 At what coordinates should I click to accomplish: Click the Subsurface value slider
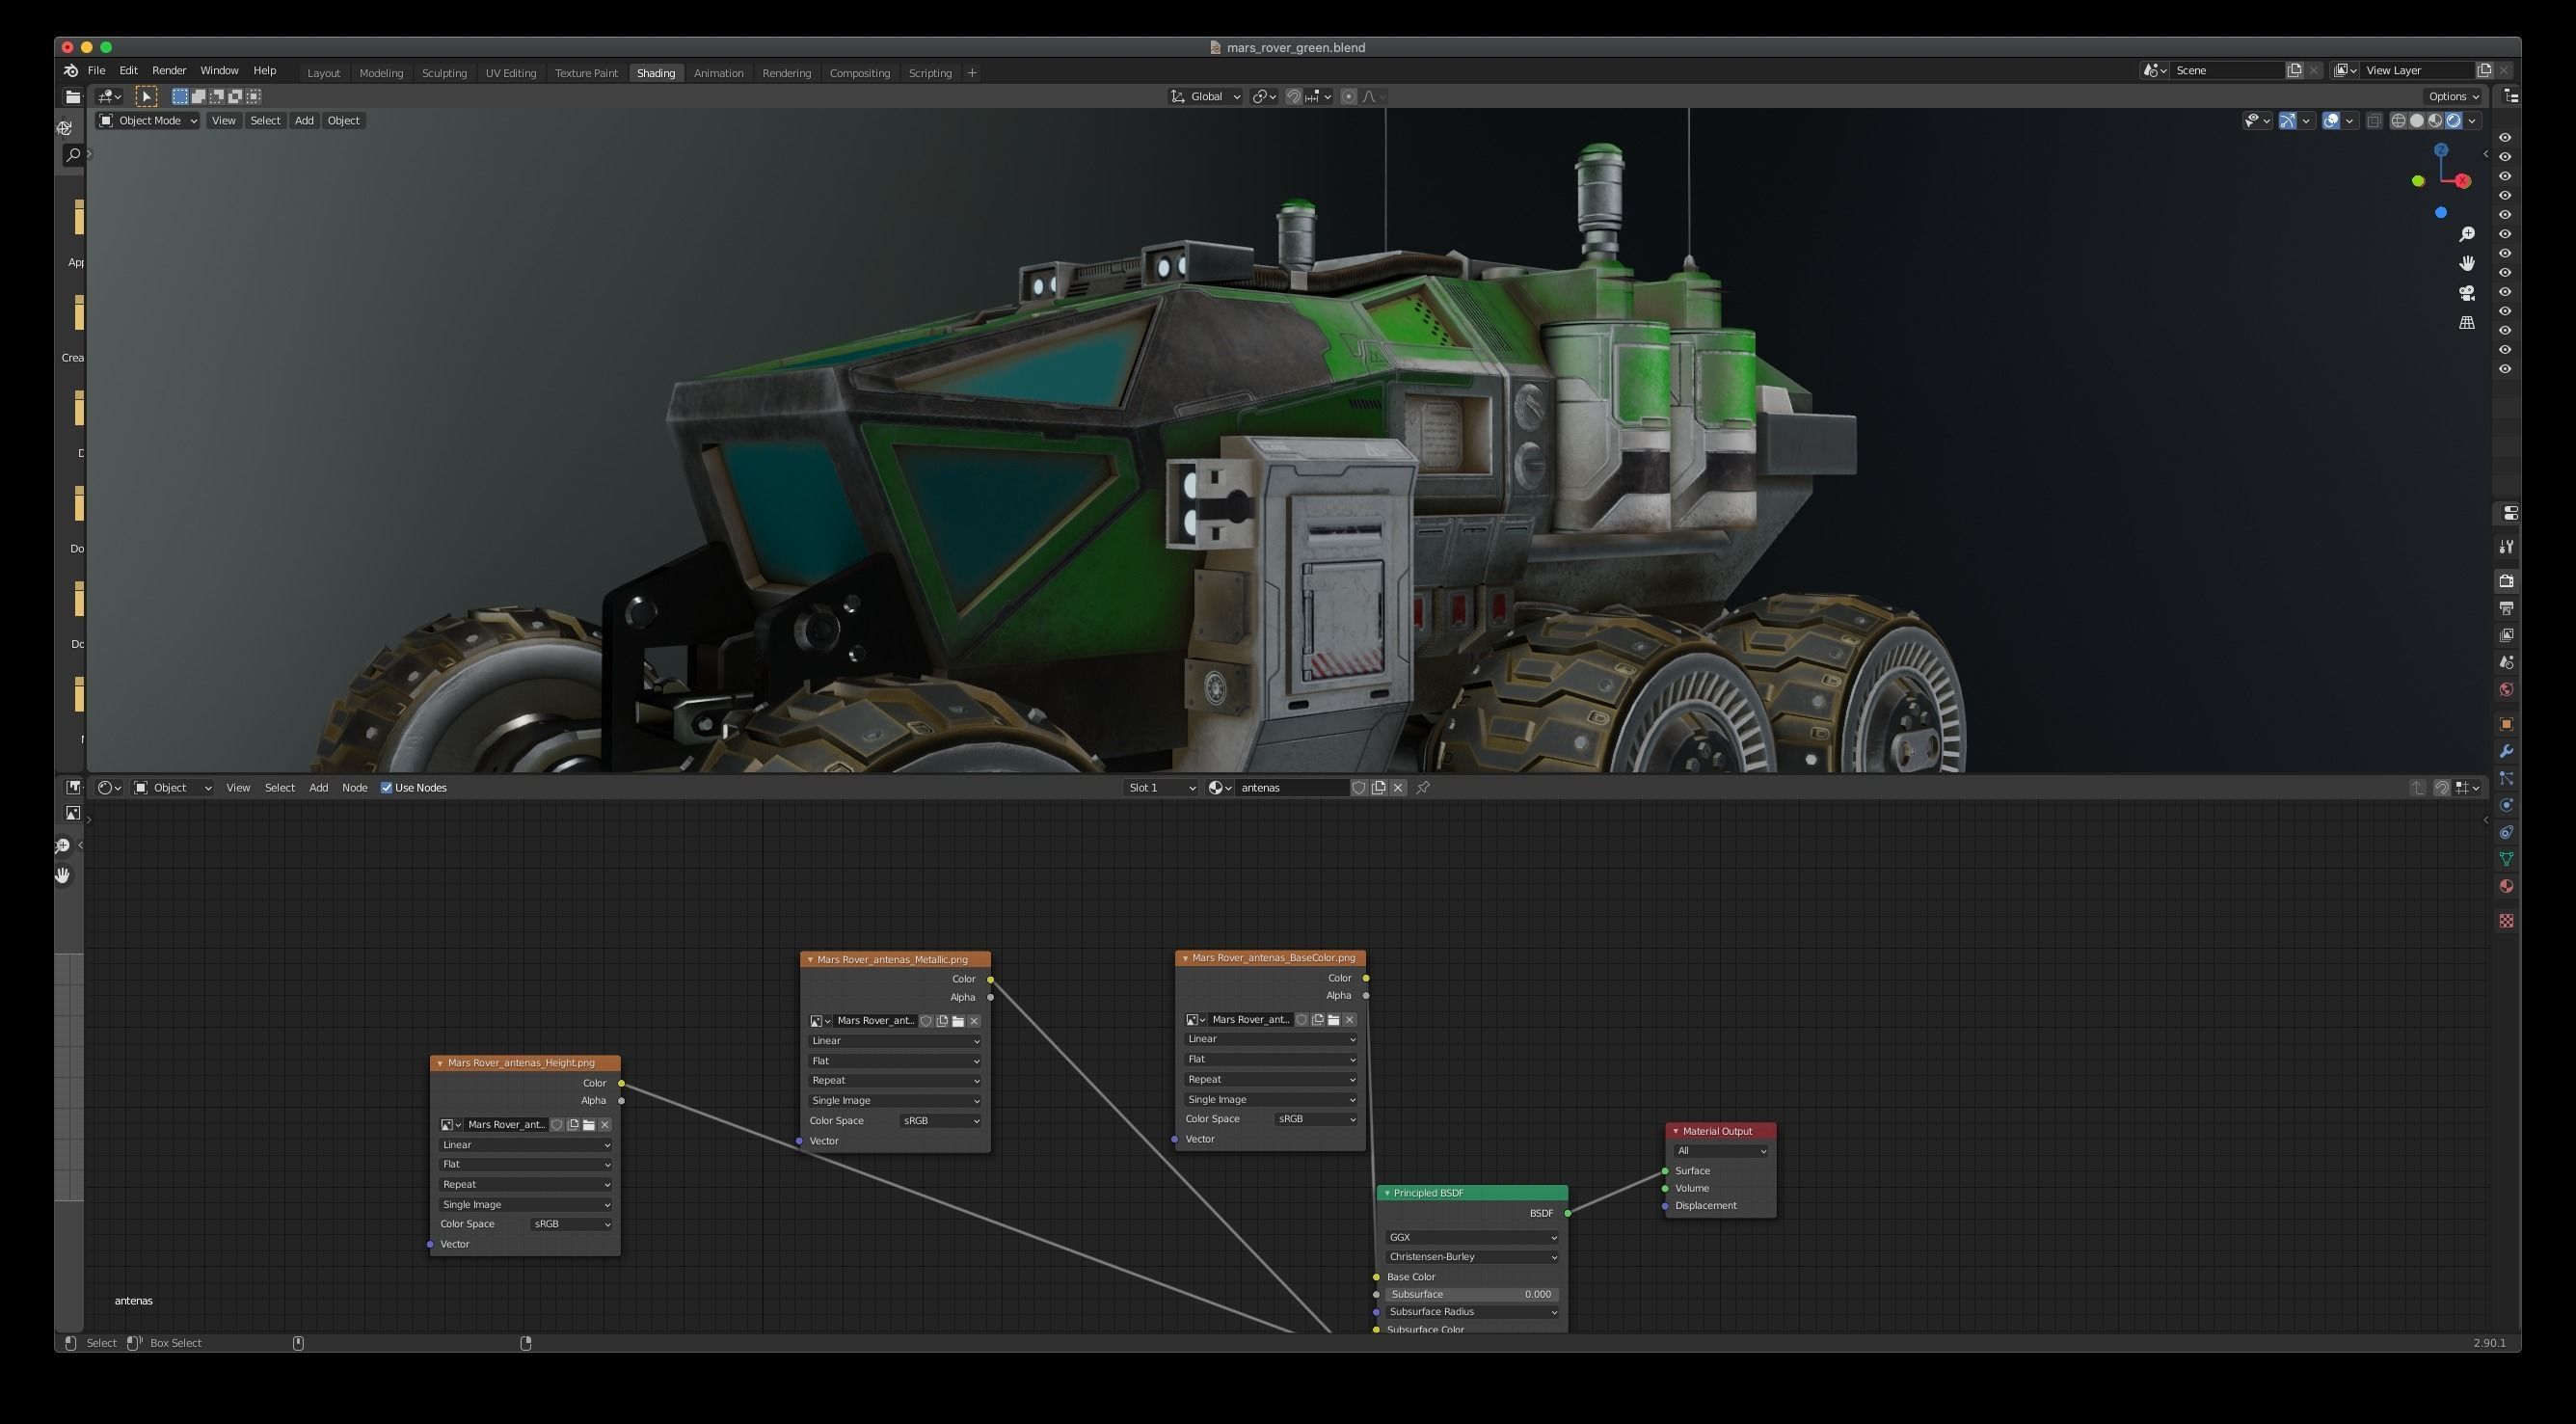click(x=1470, y=1294)
